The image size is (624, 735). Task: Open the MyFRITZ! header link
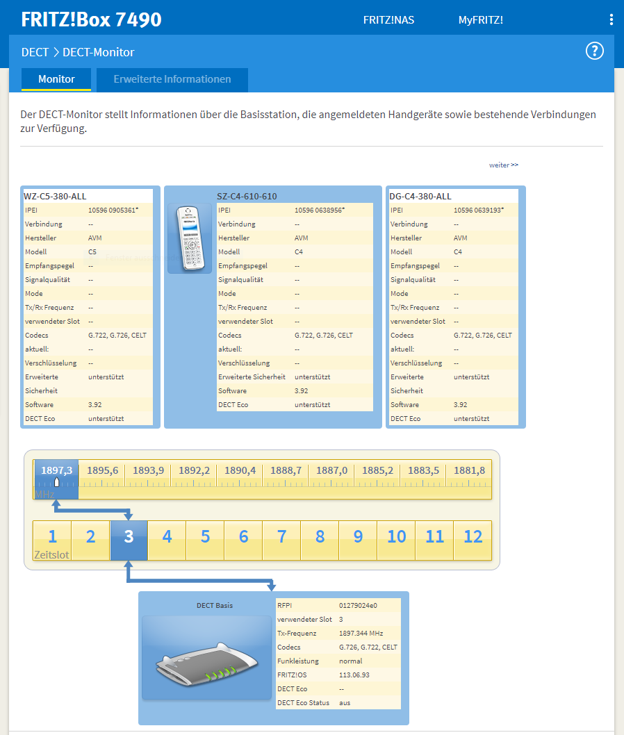pyautogui.click(x=480, y=19)
